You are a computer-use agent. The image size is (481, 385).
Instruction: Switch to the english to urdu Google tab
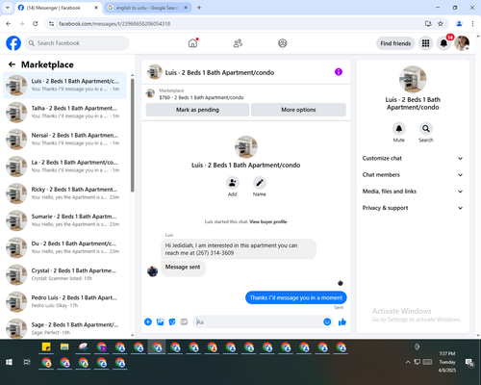tap(147, 8)
